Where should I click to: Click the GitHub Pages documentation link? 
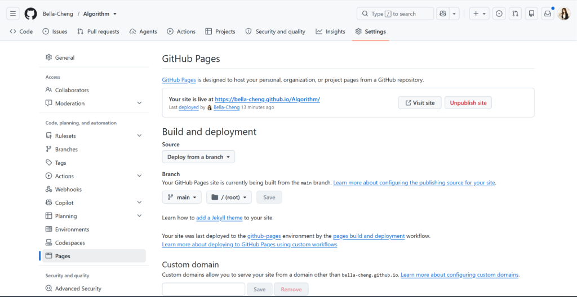(x=179, y=80)
